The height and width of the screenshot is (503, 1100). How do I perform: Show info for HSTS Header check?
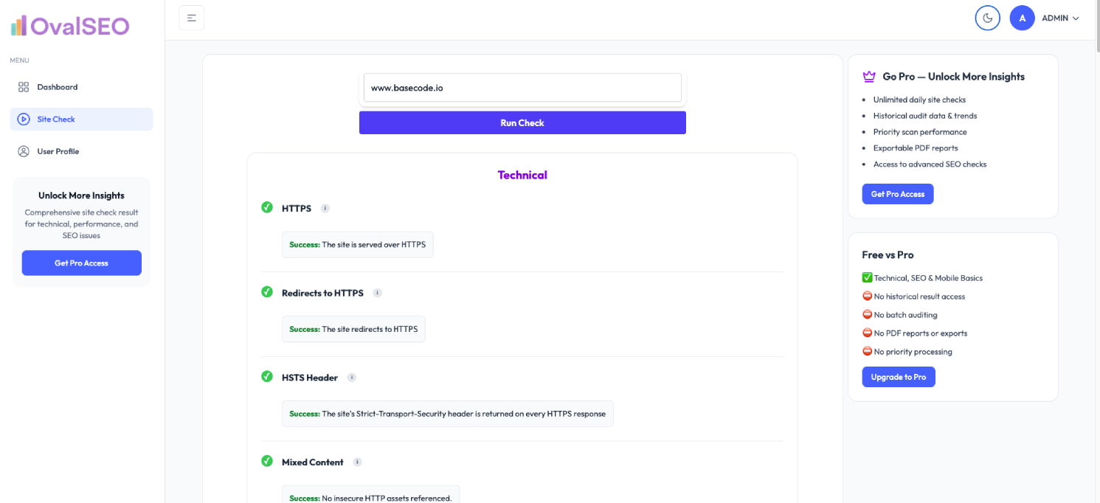352,378
